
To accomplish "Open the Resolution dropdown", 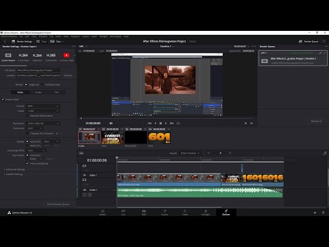I will [x=43, y=123].
